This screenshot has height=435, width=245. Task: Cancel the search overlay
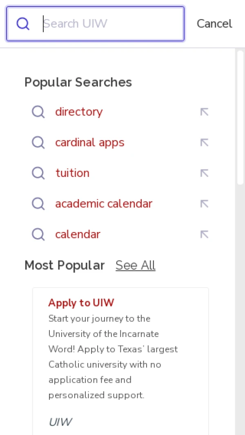pyautogui.click(x=214, y=24)
